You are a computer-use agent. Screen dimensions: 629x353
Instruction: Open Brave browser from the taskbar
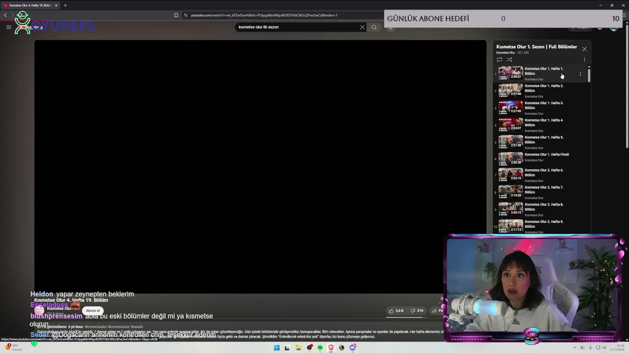pos(331,348)
